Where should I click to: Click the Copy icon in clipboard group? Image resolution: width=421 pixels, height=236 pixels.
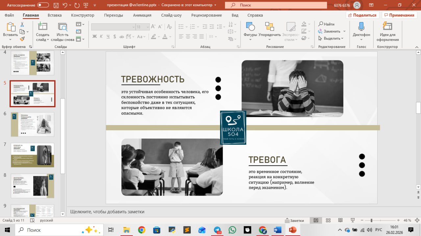tap(22, 32)
